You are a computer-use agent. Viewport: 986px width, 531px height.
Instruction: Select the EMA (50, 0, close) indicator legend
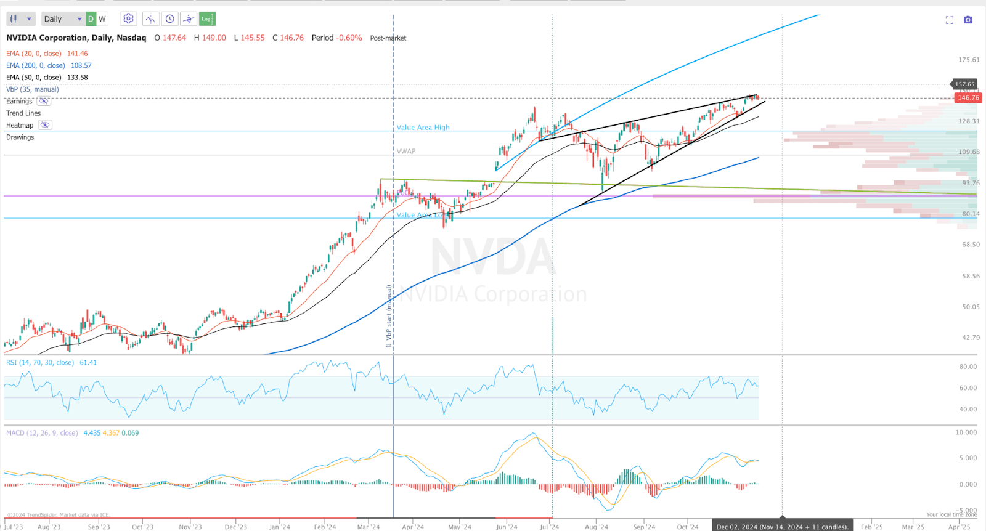coord(34,78)
